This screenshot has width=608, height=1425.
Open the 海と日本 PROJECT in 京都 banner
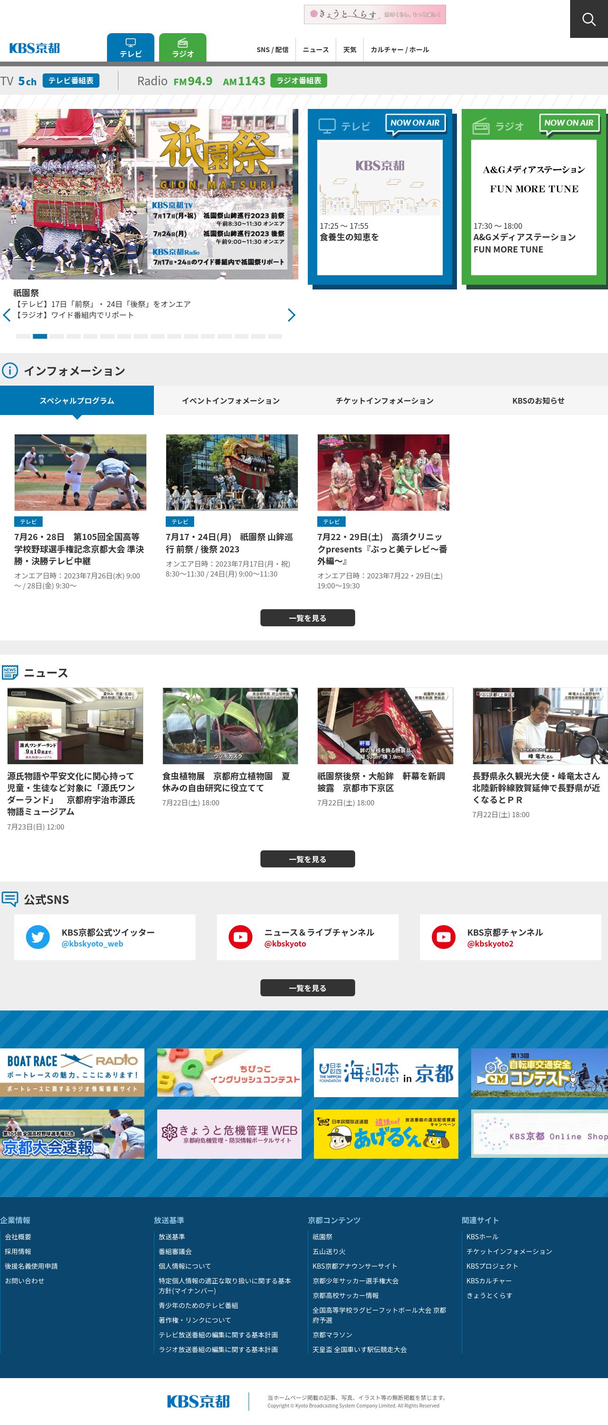coord(386,1072)
